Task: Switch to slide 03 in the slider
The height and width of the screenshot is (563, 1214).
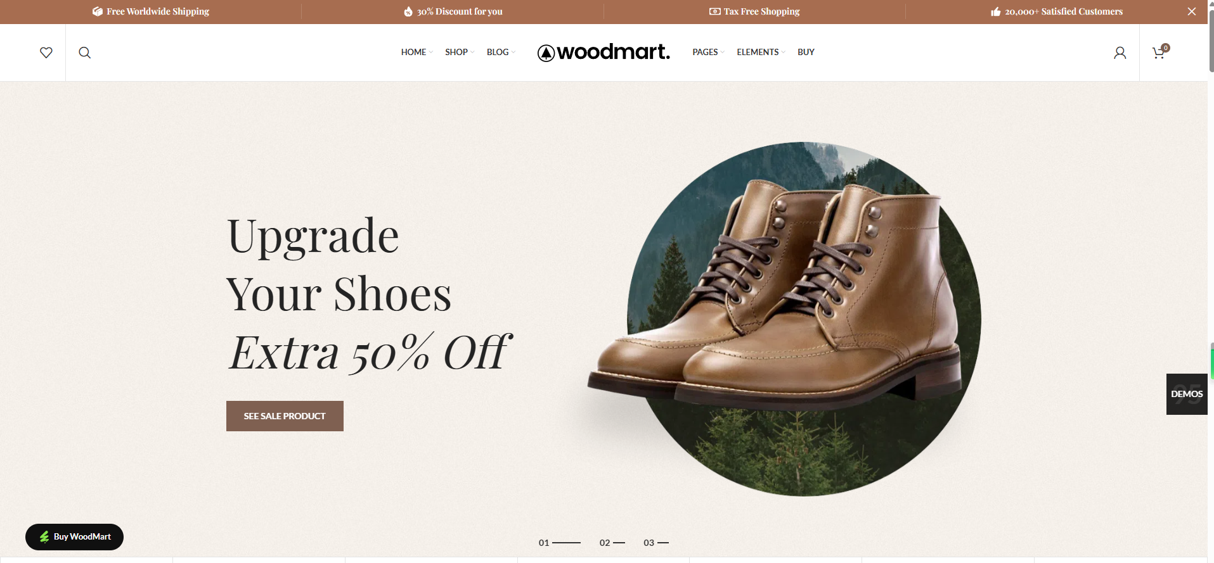Action: pos(655,543)
